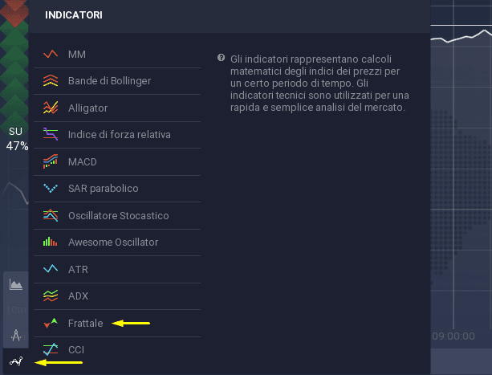The image size is (492, 375).
Task: Open the indicators button in left sidebar
Action: (x=16, y=361)
